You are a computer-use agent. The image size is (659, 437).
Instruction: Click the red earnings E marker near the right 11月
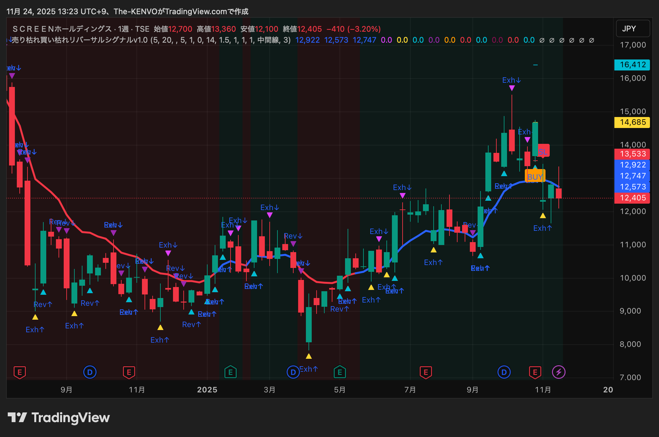pyautogui.click(x=535, y=372)
